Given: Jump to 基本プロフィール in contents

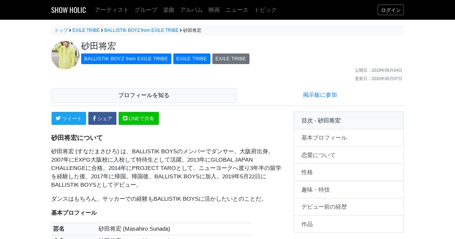Looking at the screenshot, I should click(x=349, y=138).
